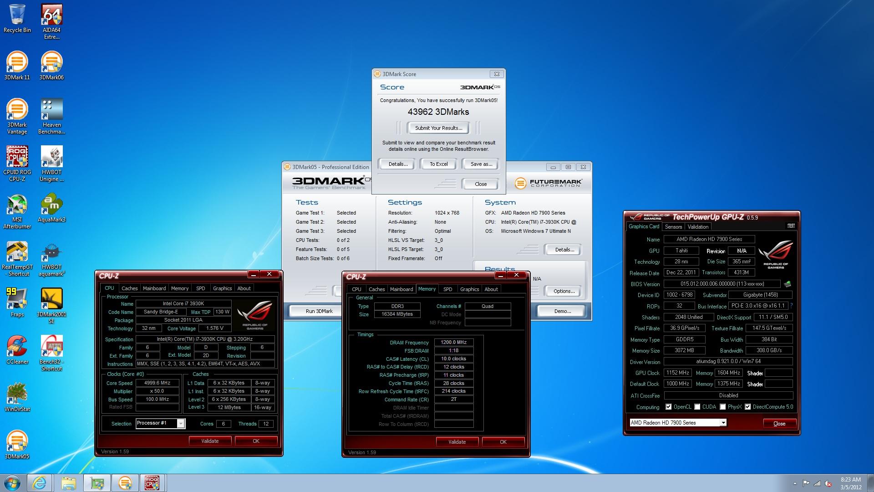
Task: Launch the Heaven Benchmark desktop shortcut
Action: [x=51, y=116]
